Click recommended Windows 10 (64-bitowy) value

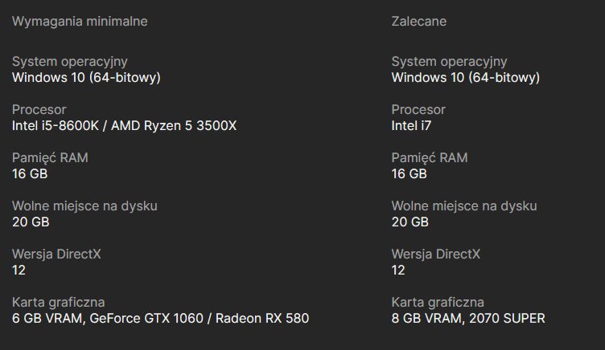point(466,78)
